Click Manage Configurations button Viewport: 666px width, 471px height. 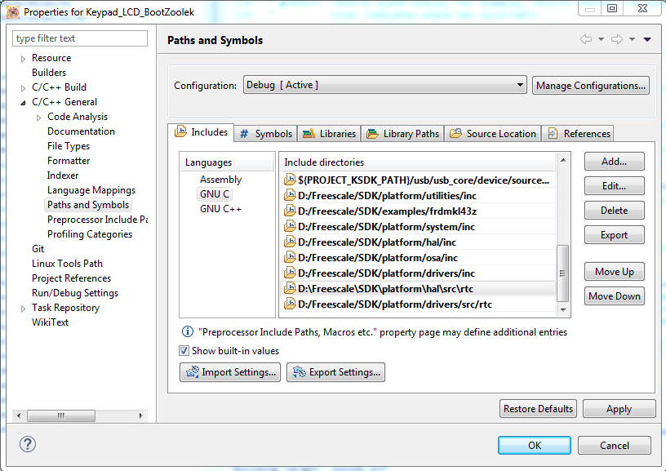(x=591, y=86)
